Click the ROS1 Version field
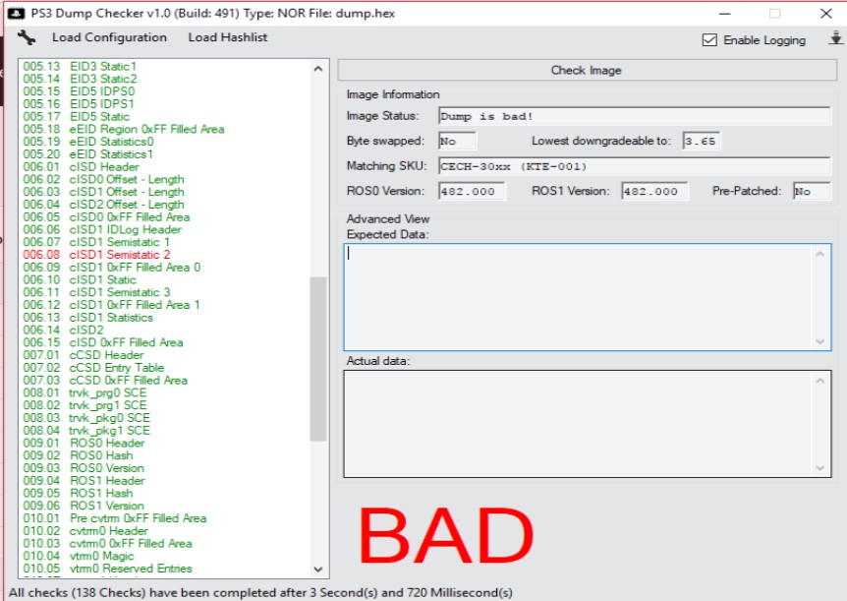Image resolution: width=847 pixels, height=601 pixels. click(x=654, y=191)
